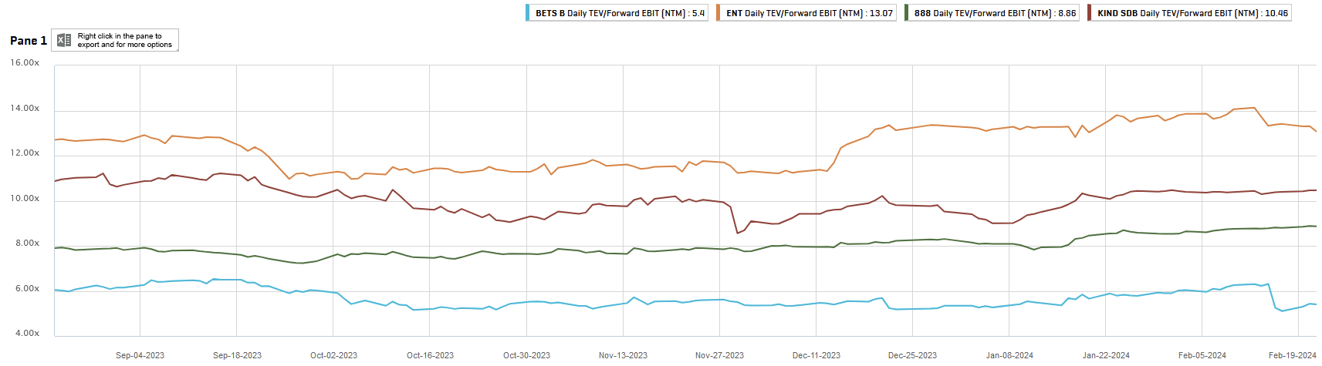
Task: Select the Dec-25-2023 date on the axis
Action: click(912, 355)
